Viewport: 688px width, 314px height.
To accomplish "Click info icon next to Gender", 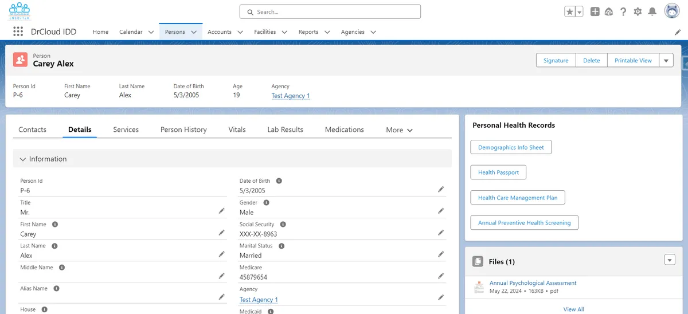I will (x=266, y=203).
